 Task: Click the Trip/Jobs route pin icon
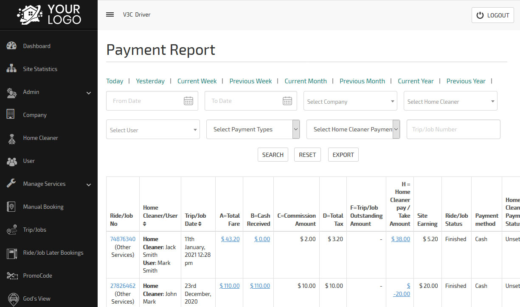click(11, 230)
